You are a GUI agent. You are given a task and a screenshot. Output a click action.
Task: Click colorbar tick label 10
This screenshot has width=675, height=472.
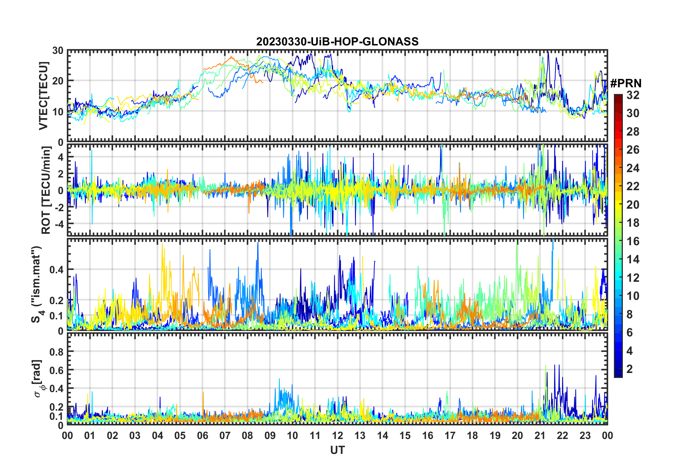click(x=633, y=296)
